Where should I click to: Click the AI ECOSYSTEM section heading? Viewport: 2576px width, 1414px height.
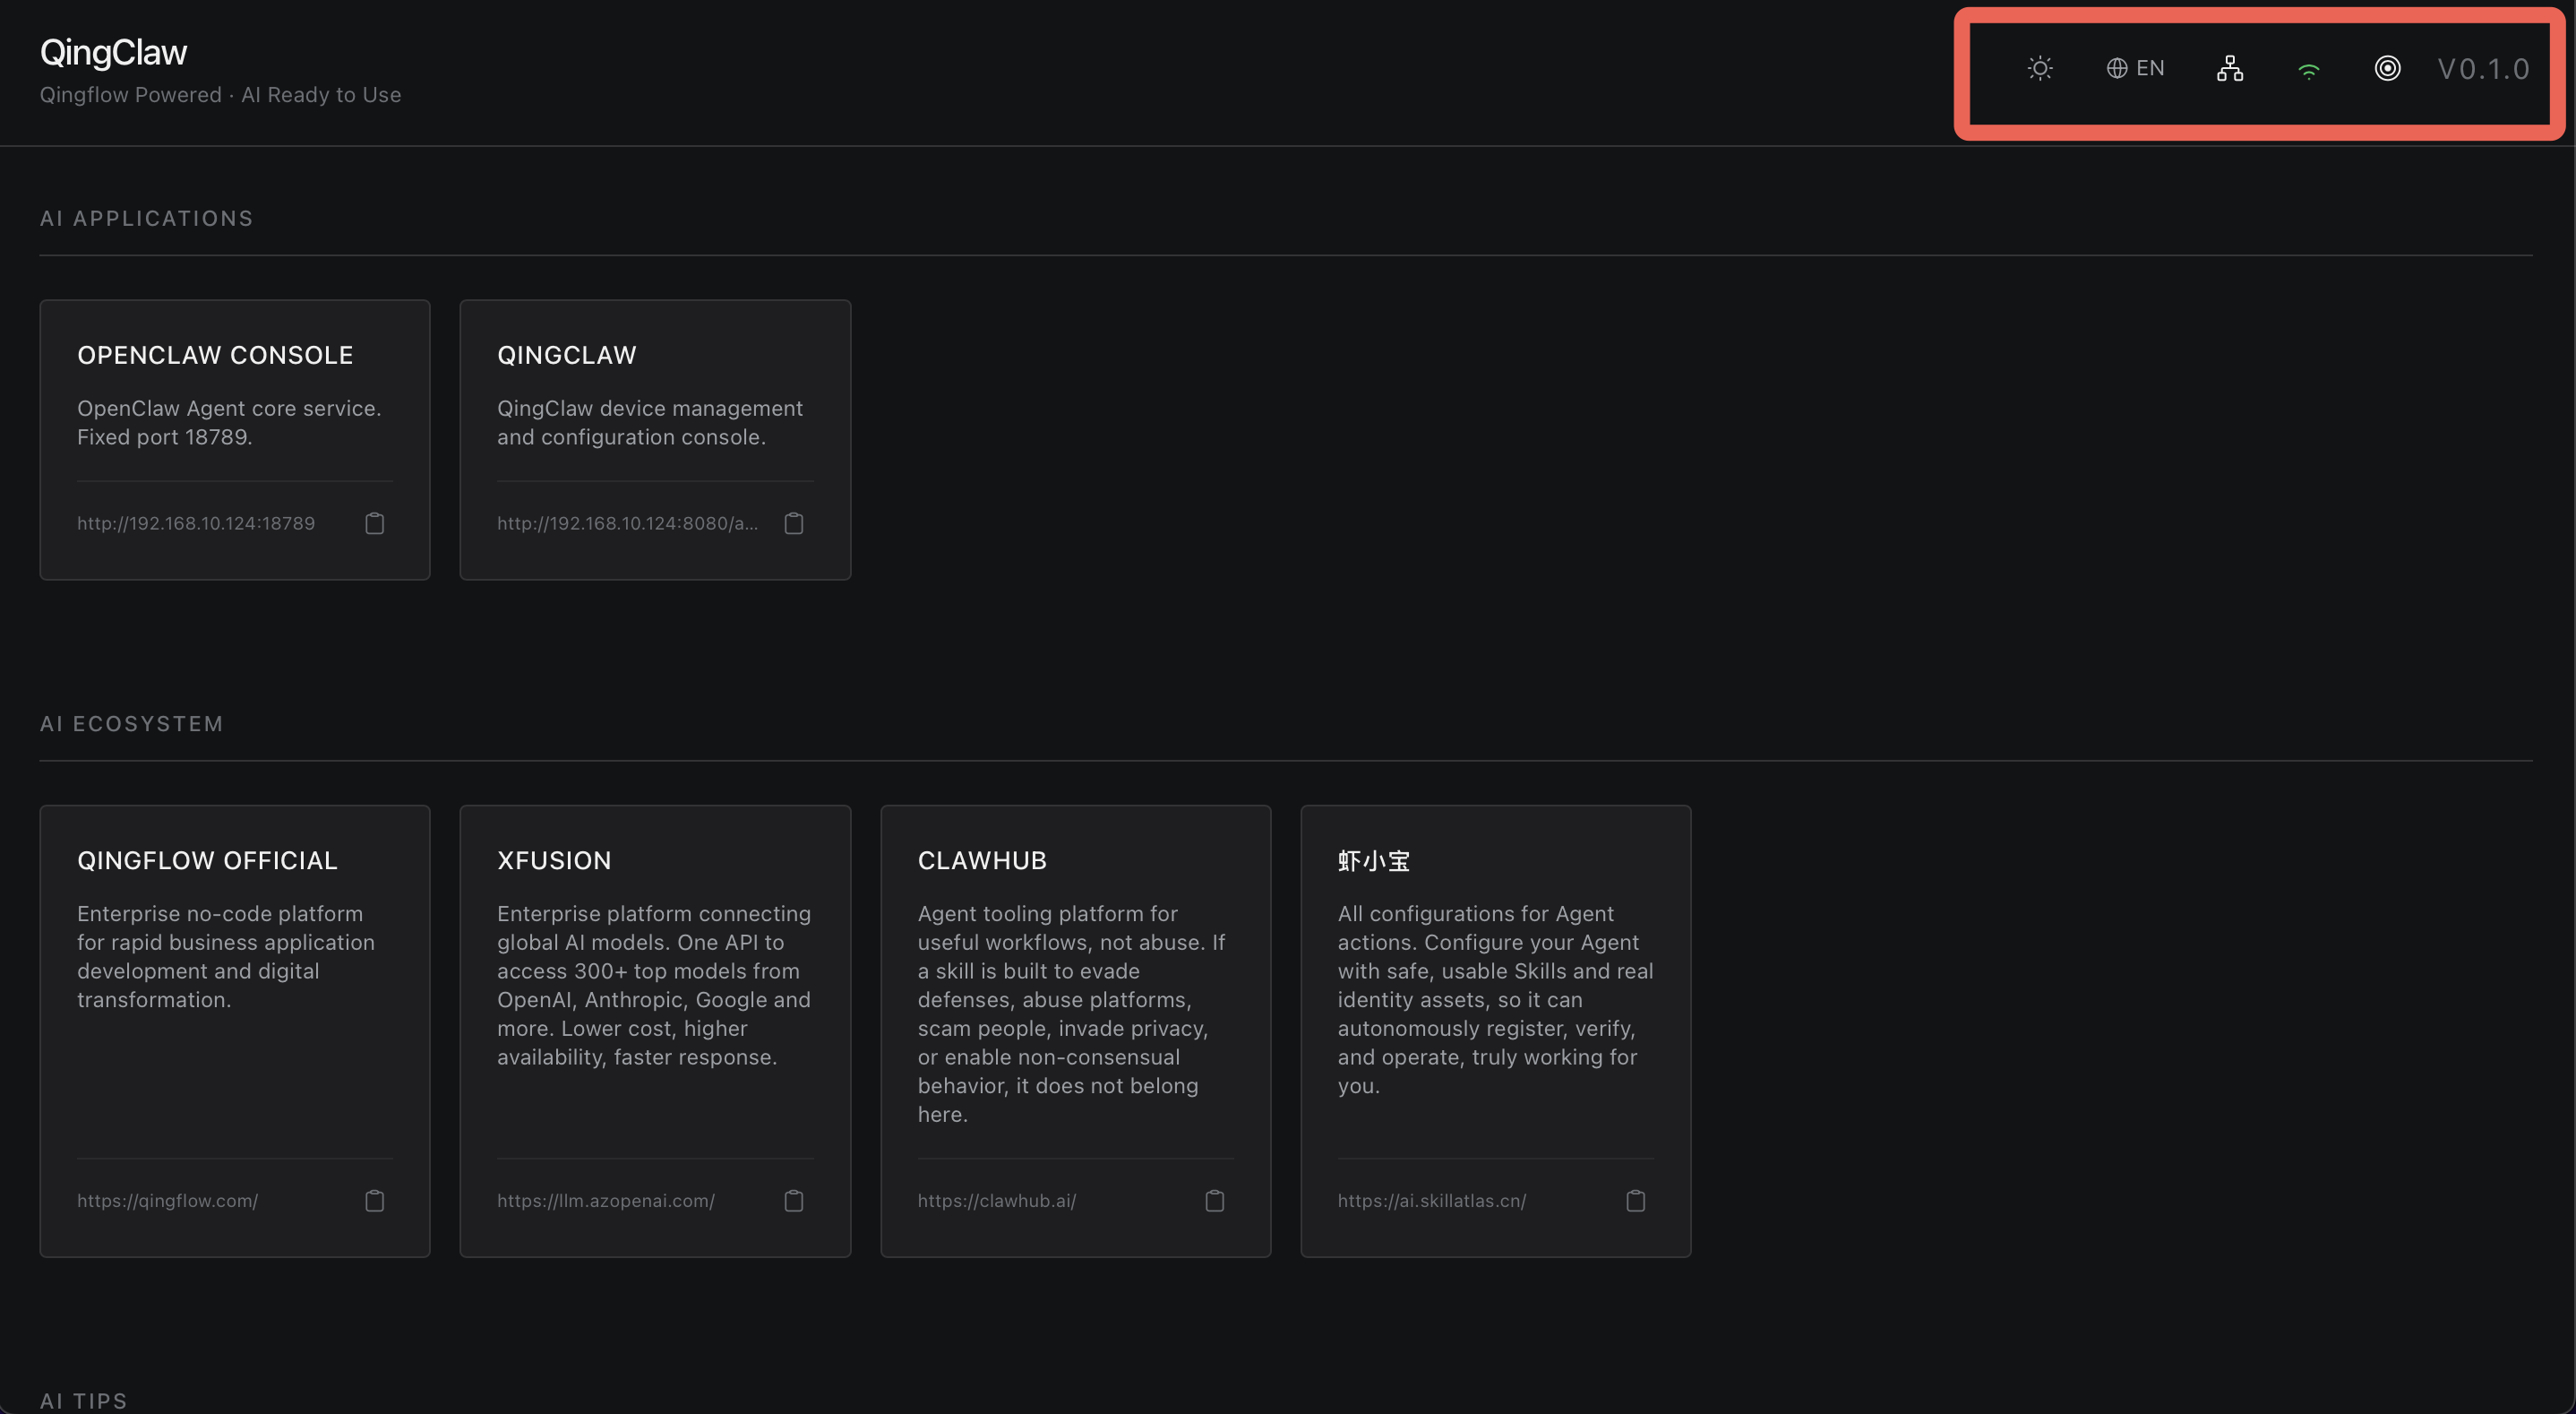131,723
